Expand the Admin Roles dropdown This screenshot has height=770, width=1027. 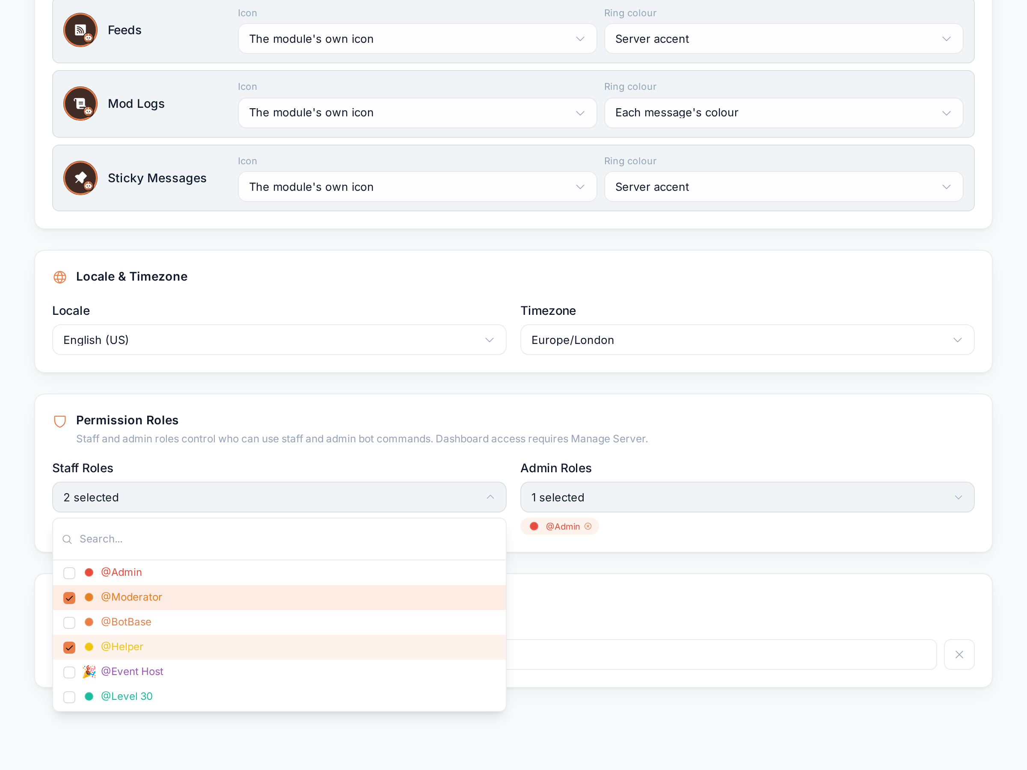coord(747,497)
